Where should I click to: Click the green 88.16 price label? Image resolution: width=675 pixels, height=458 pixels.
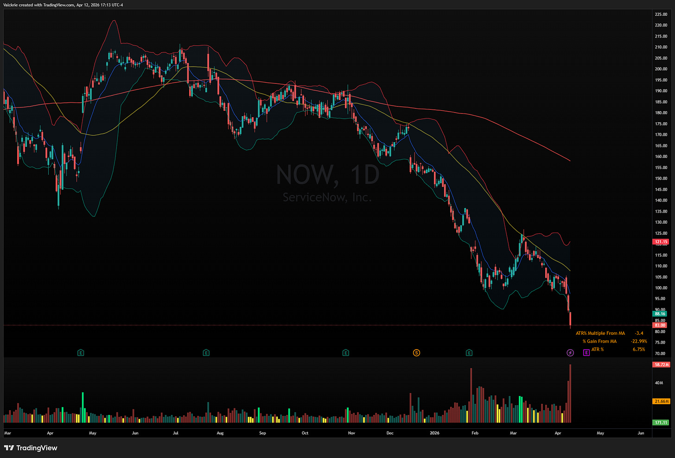click(x=660, y=314)
